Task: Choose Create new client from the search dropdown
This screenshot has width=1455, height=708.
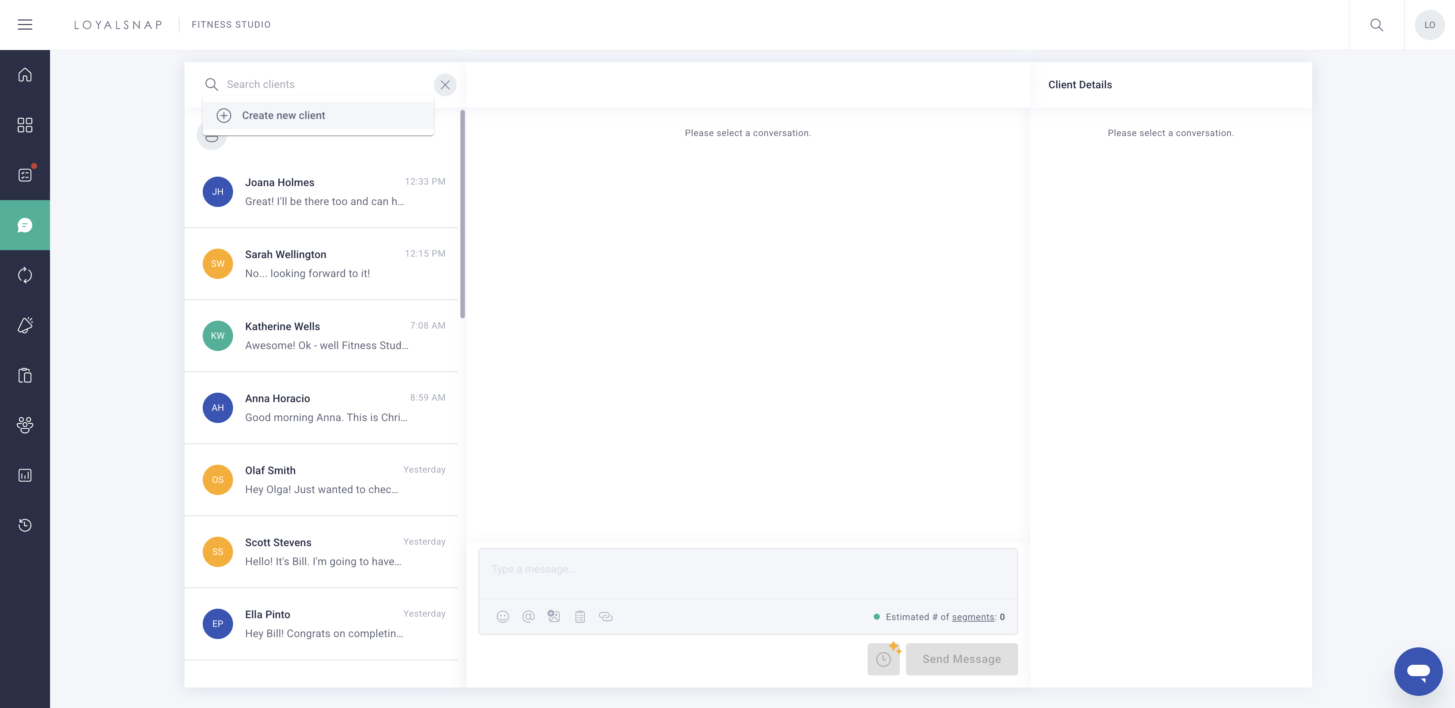Action: click(x=283, y=115)
